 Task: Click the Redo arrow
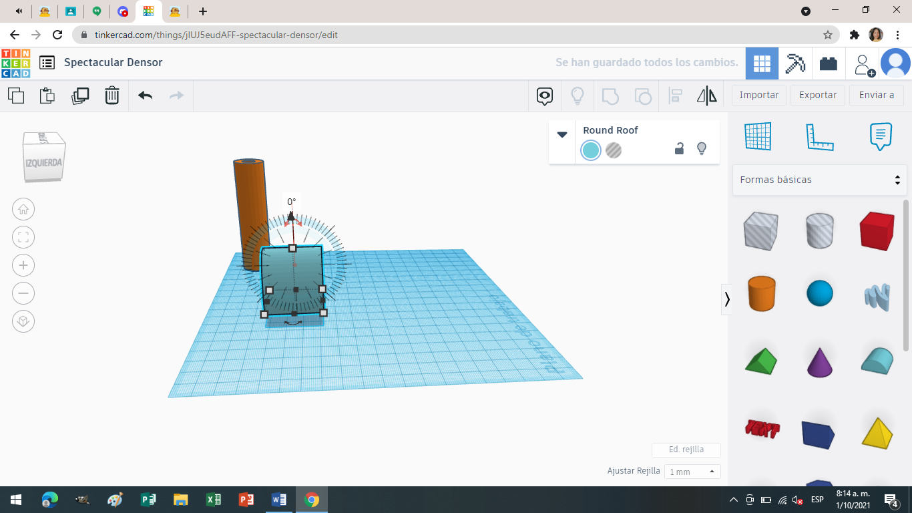(176, 96)
